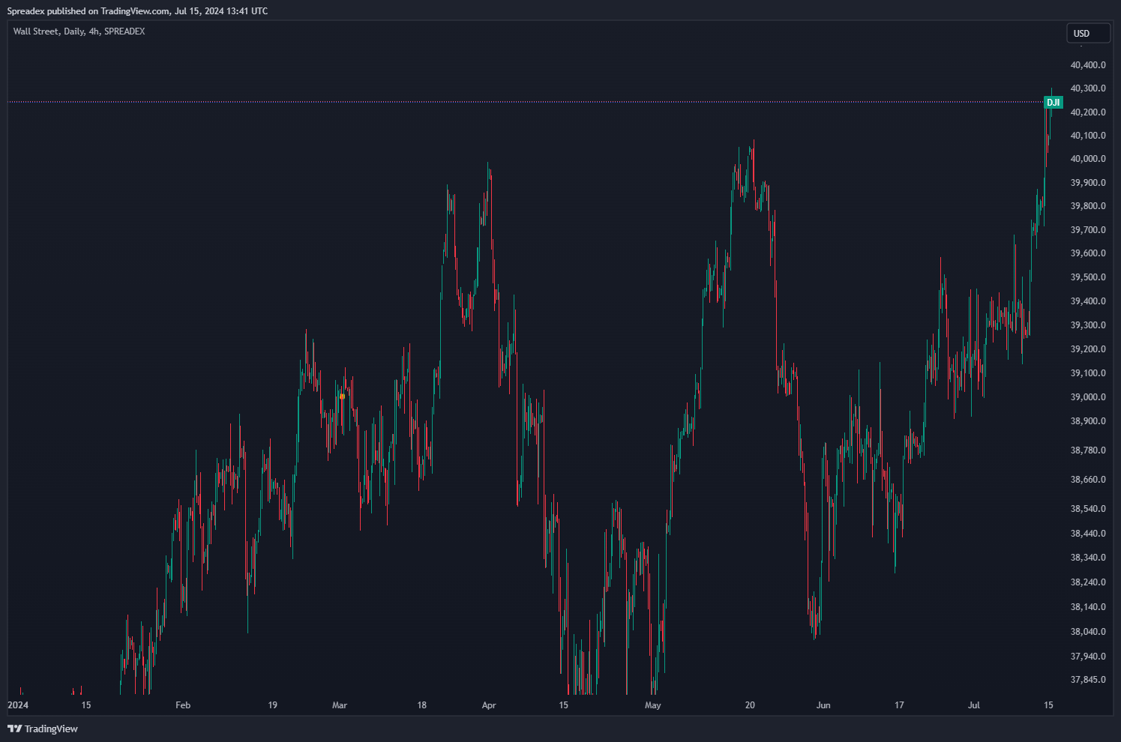
Task: Open the TradingView logo link
Action: 43,729
